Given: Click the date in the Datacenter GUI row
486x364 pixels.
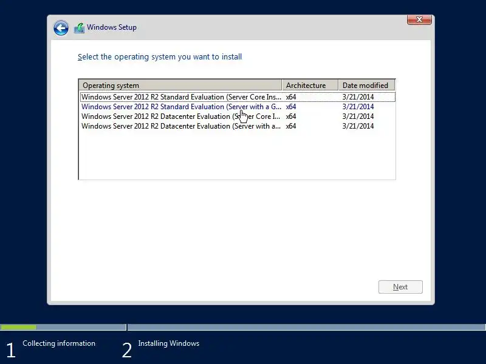Looking at the screenshot, I should tap(358, 126).
